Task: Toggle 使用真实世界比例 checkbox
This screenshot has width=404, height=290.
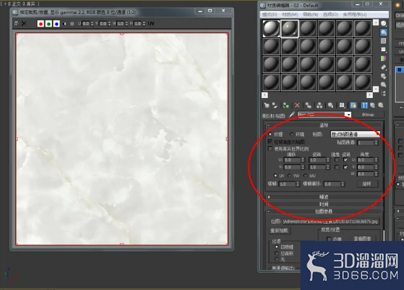Action: coord(270,148)
